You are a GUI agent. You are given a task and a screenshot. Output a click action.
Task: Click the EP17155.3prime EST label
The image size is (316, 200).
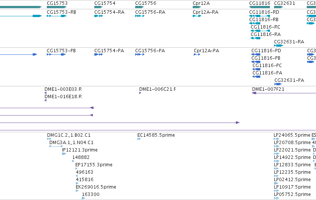(94, 165)
